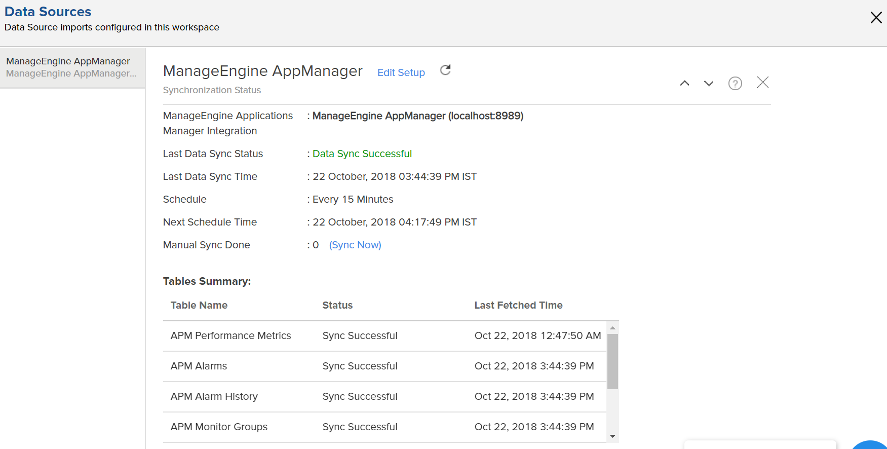Viewport: 887px width, 449px height.
Task: Click the Sync Now link
Action: (355, 245)
